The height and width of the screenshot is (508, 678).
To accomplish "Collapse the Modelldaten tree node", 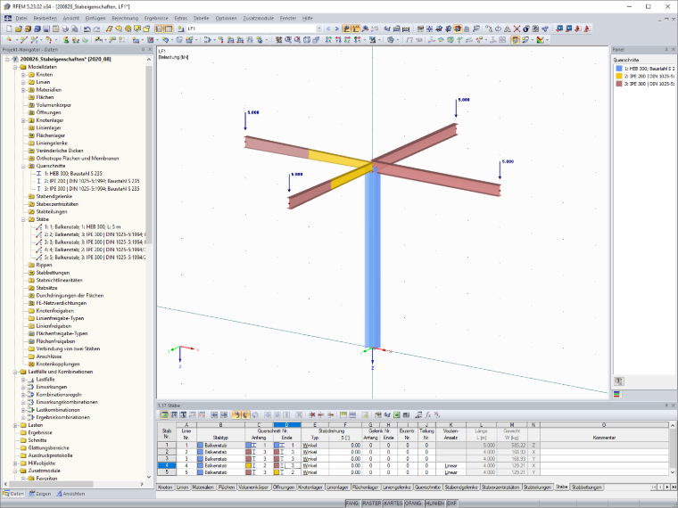I will (x=15, y=67).
